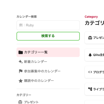Open the 参加募集中のカレンダー link text

(x=42, y=71)
